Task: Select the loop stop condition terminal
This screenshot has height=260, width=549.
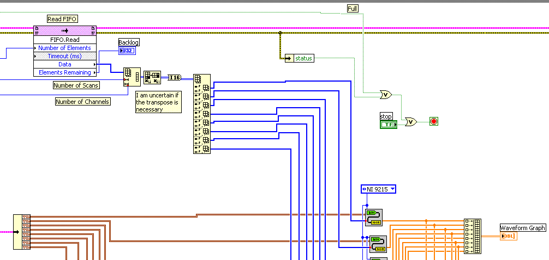Action: coord(434,121)
